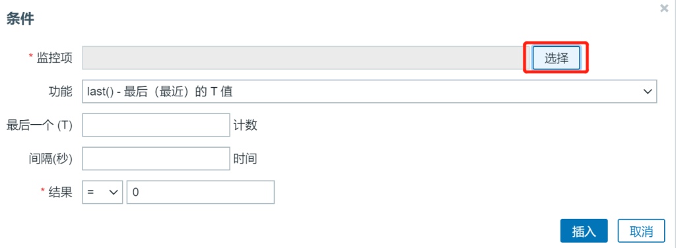Select the 结果 value field containing 0
Viewport: 676px width, 248px height.
(x=201, y=192)
